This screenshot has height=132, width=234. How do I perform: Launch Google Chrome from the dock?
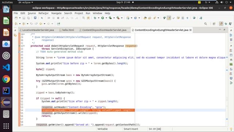6,79
